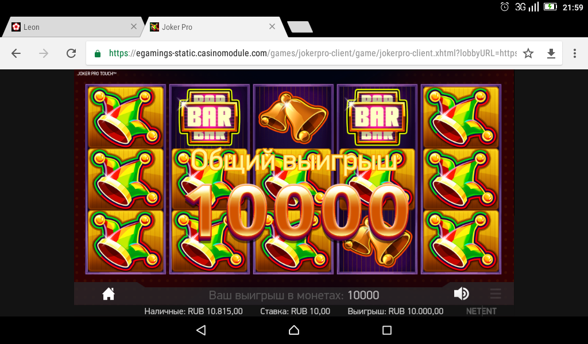
Task: Tap the home icon in the game bar
Action: [109, 294]
